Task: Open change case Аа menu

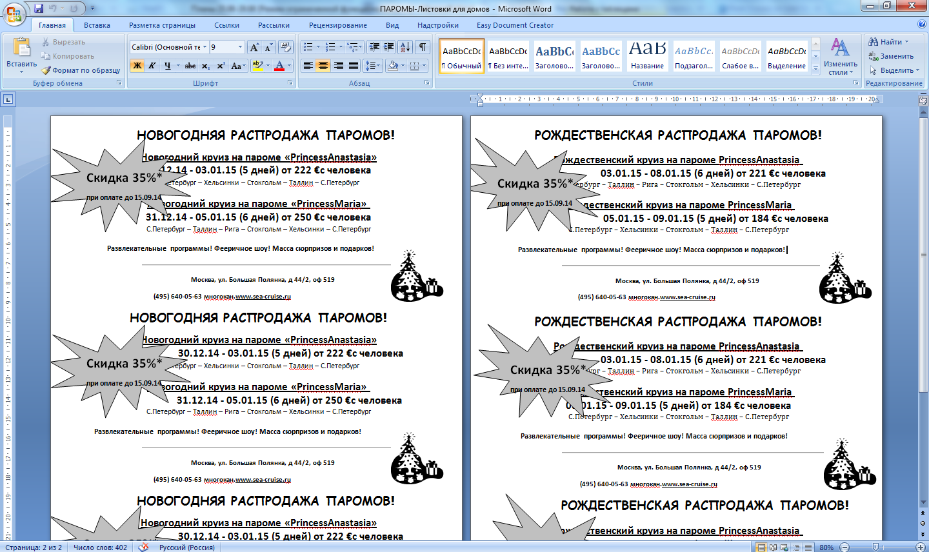Action: pos(237,66)
